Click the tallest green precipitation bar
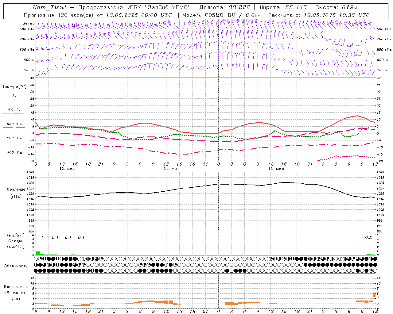 click(x=38, y=253)
